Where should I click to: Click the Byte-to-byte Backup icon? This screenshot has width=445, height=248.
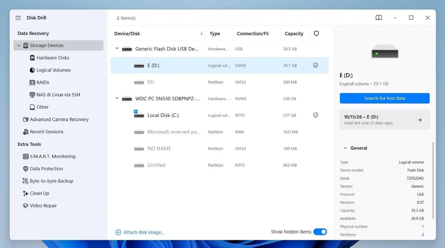pos(26,181)
